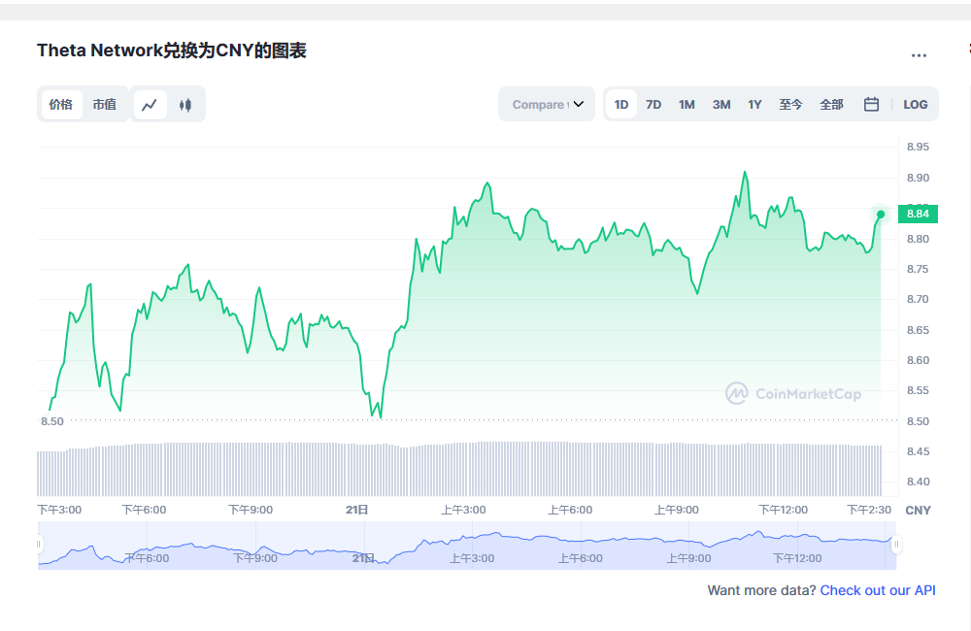
Task: Click the 8.45 y-axis label
Action: (918, 451)
